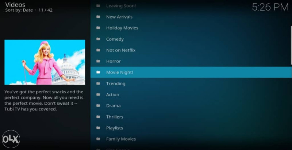Click the folder icon beside New Arrivals

pyautogui.click(x=98, y=17)
